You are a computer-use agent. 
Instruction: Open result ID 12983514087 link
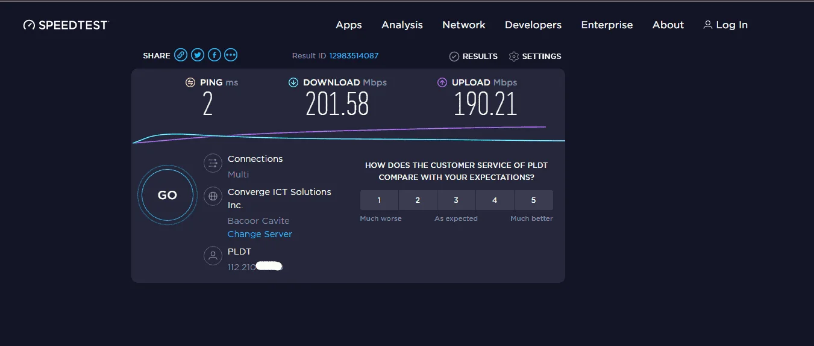click(x=354, y=56)
